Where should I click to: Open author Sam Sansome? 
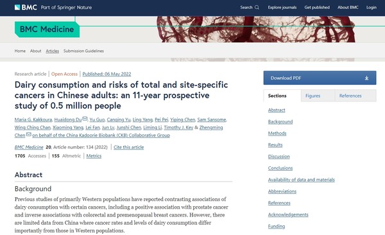211,119
